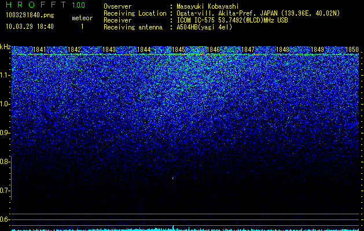Click the date stamp 10.03.29 18:40
The height and width of the screenshot is (231, 364).
(x=30, y=27)
